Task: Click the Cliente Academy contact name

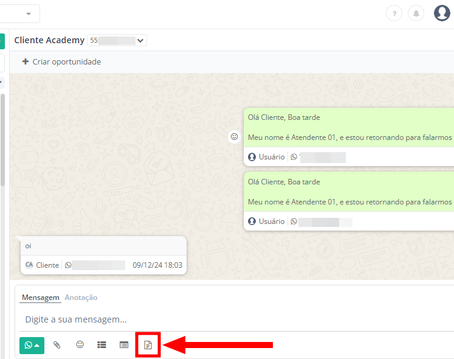Action: pos(49,40)
